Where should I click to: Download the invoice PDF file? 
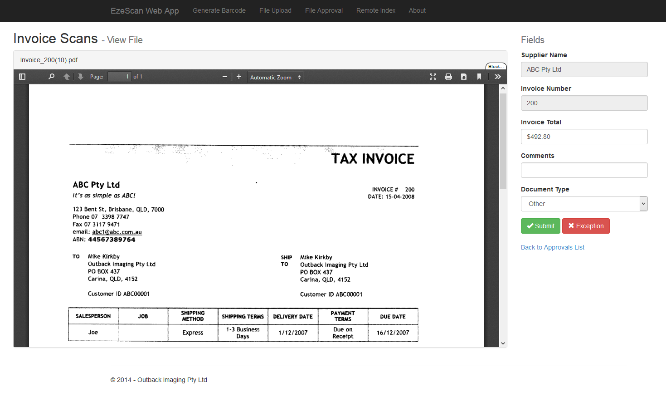click(x=464, y=77)
